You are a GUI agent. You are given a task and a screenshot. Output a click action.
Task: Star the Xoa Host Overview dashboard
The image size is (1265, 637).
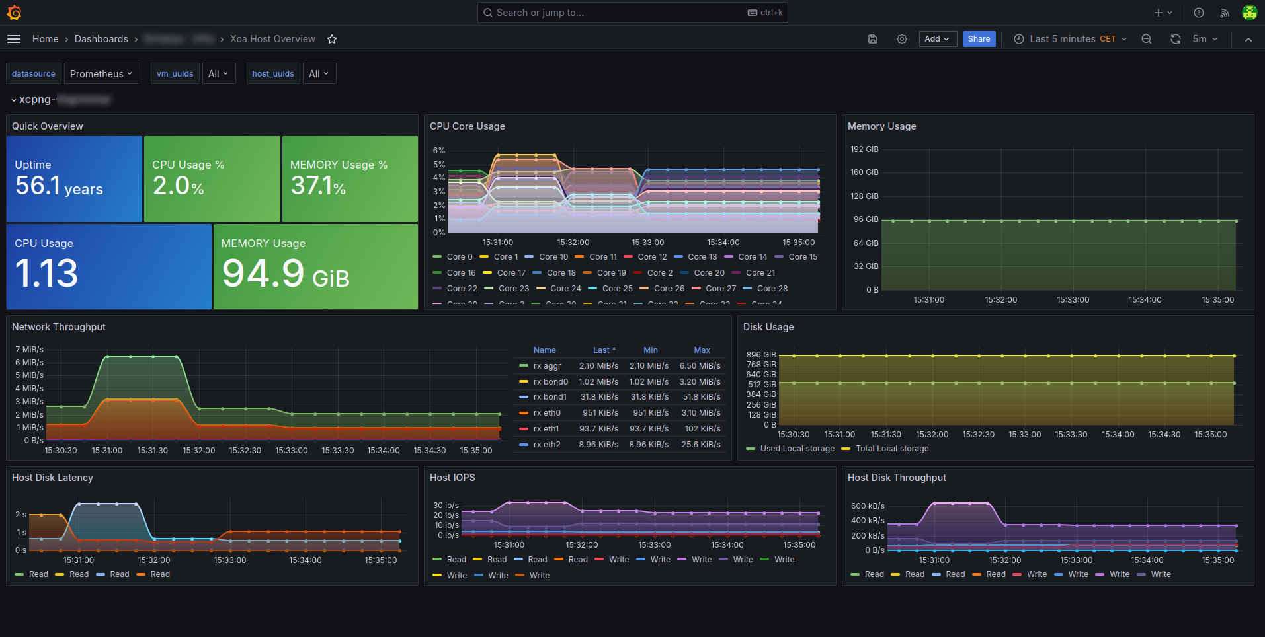coord(332,39)
